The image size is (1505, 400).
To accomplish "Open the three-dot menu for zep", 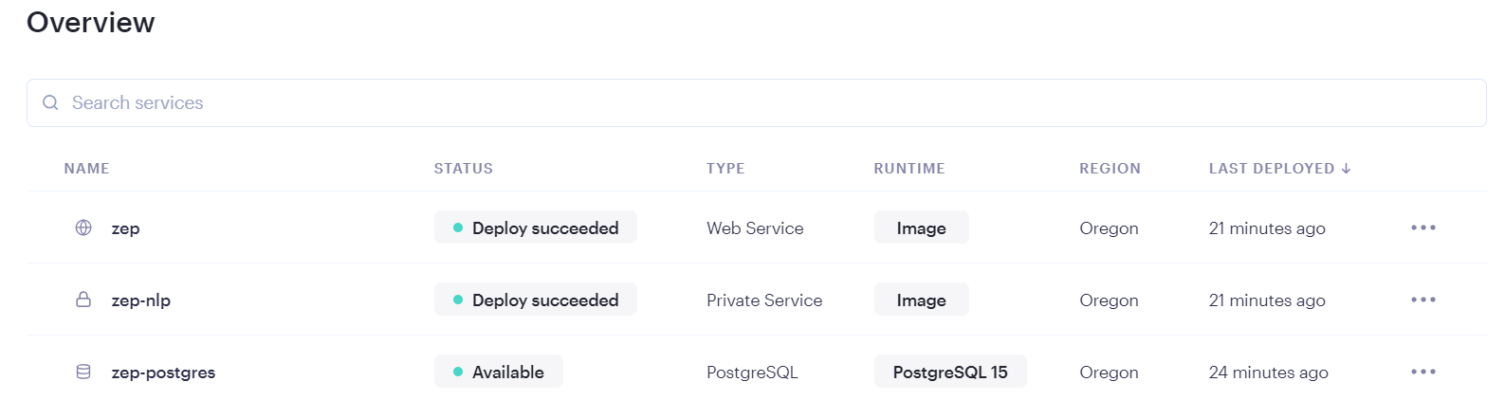I will point(1422,227).
